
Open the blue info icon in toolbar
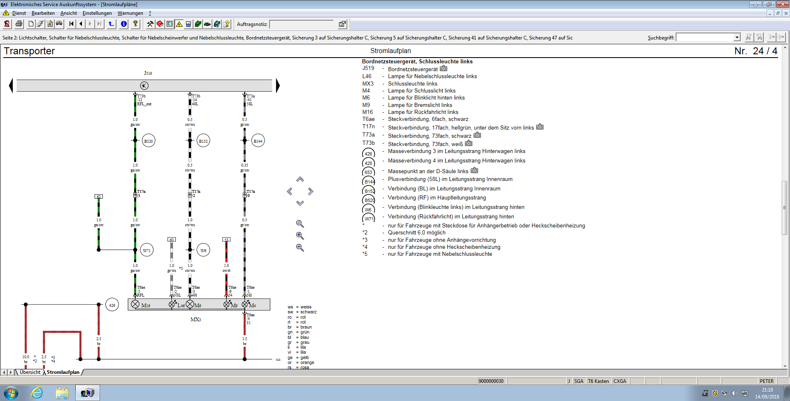124,24
